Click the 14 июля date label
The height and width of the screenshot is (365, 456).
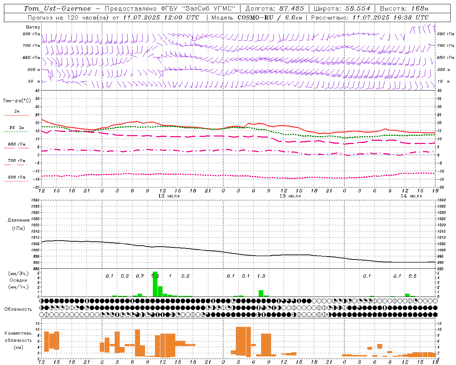(x=411, y=196)
